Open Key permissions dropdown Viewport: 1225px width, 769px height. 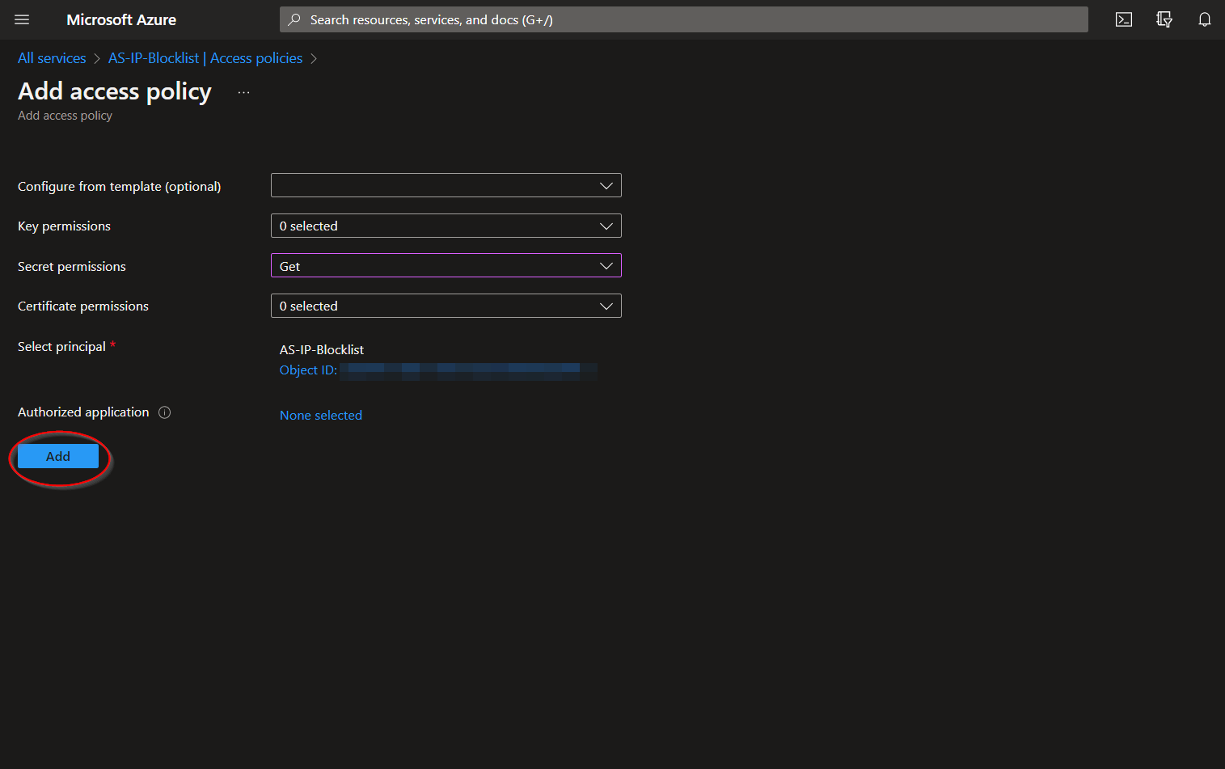point(446,226)
